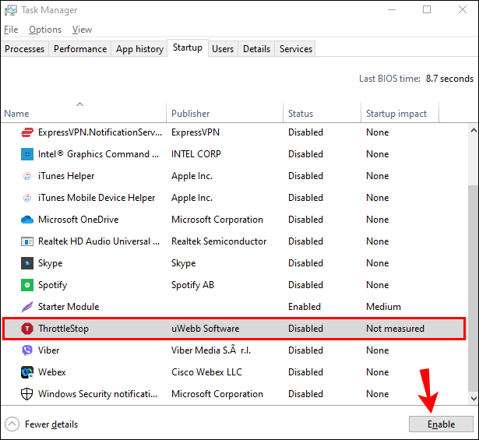Click the Task Manager title bar icon
The height and width of the screenshot is (440, 479).
11,10
